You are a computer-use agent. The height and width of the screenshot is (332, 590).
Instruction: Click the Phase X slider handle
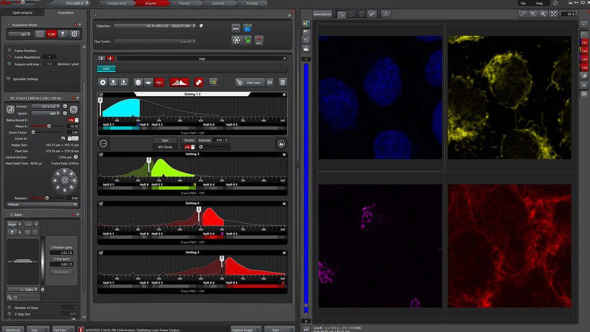point(48,126)
